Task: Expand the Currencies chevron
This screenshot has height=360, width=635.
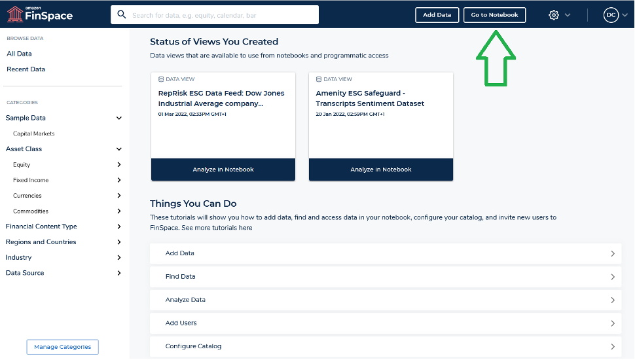Action: (119, 196)
